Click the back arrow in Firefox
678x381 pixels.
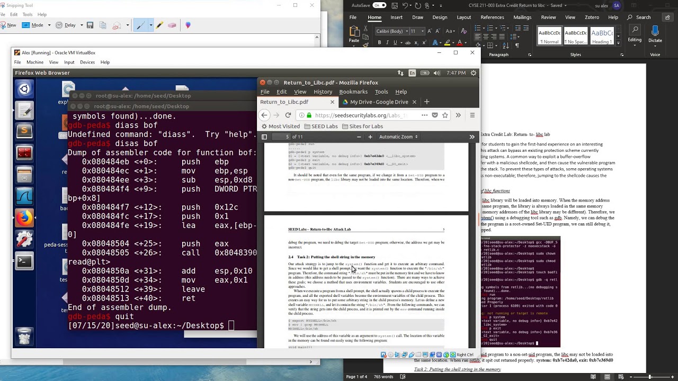click(264, 115)
